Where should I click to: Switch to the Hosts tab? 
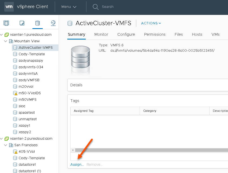pyautogui.click(x=197, y=34)
